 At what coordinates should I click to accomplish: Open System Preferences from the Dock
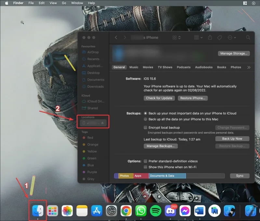111,211
